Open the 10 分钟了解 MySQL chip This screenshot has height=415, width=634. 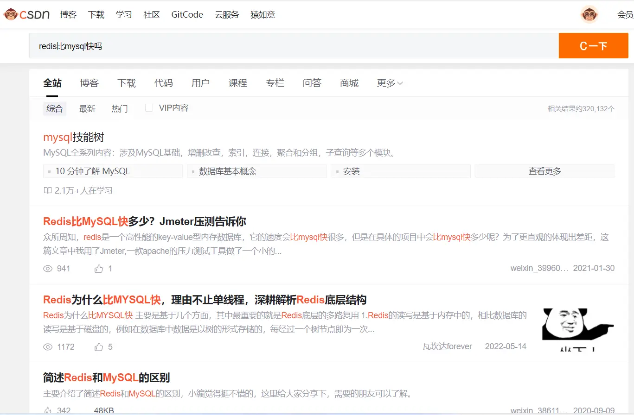pos(113,171)
